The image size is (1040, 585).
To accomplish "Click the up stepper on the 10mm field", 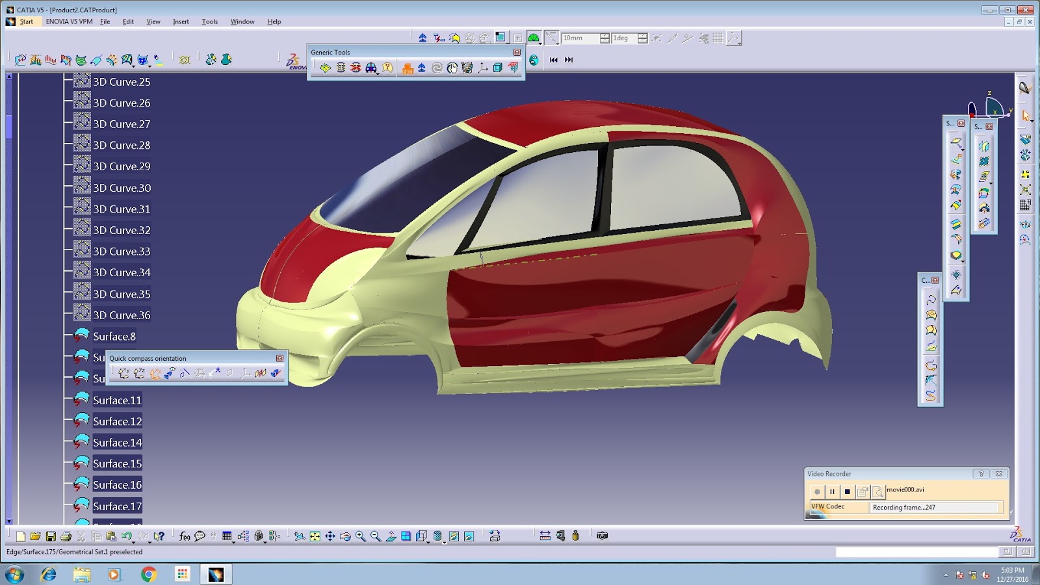I will pos(604,35).
